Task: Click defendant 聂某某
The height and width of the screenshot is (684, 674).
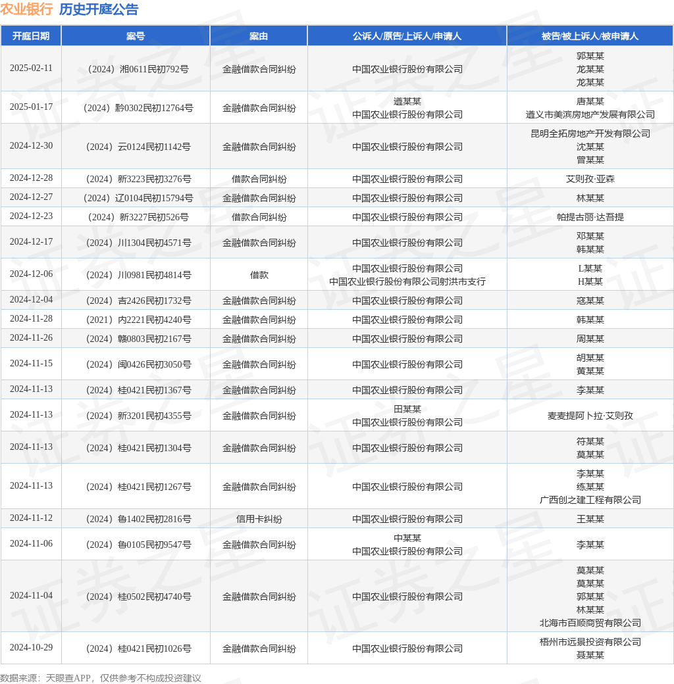Action: click(x=590, y=656)
